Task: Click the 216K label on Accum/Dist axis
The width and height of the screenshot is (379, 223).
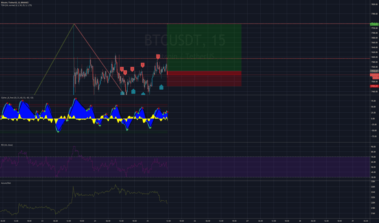Action: 373,213
